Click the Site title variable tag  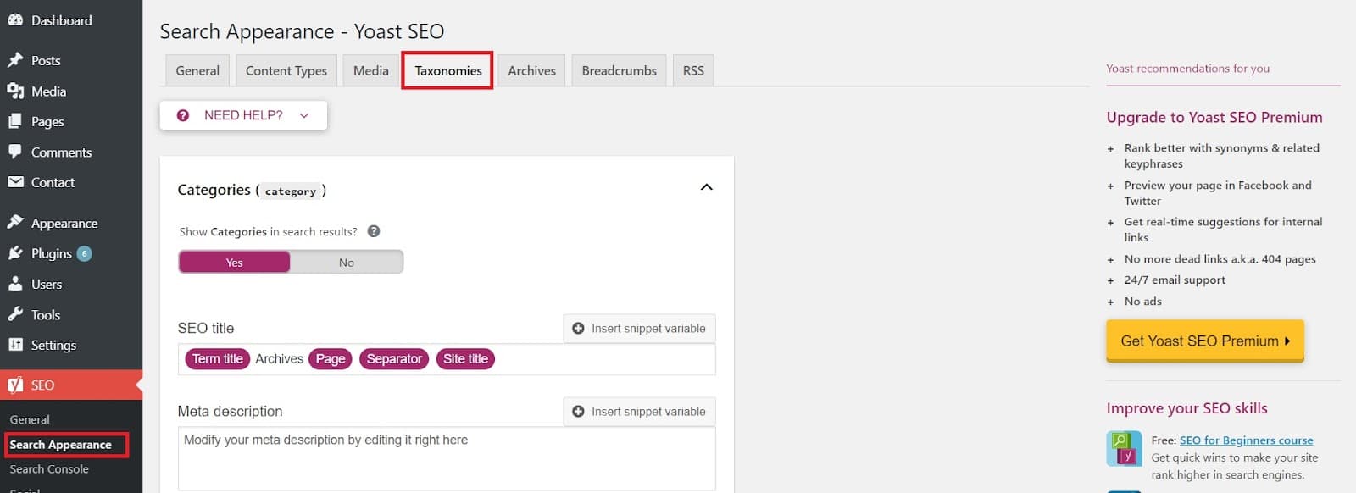465,359
